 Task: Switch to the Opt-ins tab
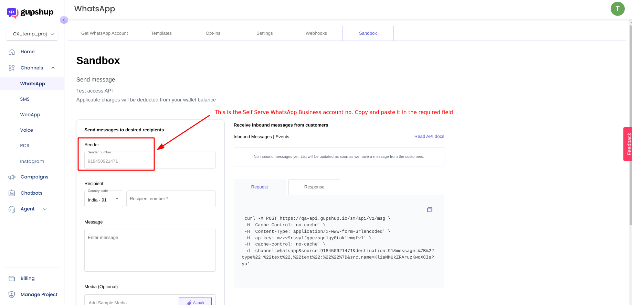213,33
